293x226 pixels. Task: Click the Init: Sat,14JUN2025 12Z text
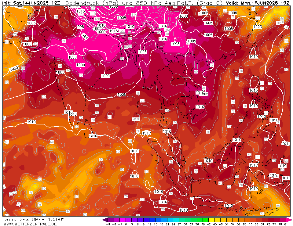coord(31,3)
